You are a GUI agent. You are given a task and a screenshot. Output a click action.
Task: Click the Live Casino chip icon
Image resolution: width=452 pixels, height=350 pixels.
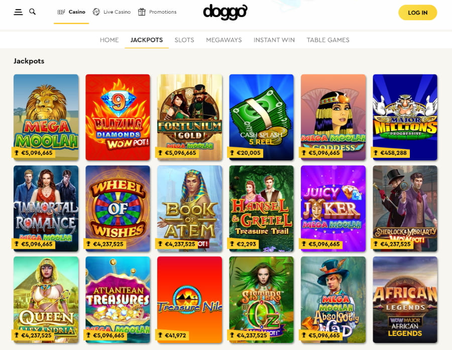pos(96,12)
